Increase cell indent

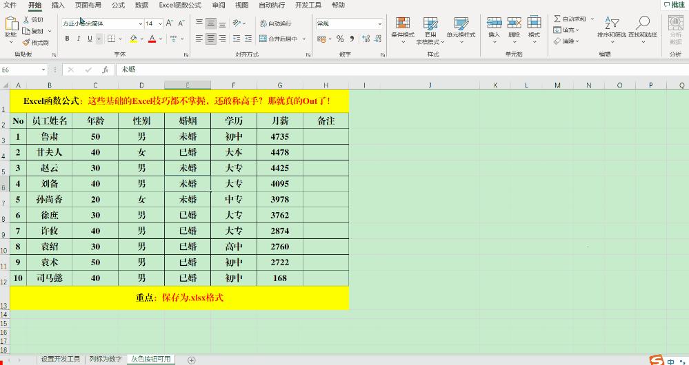(248, 39)
